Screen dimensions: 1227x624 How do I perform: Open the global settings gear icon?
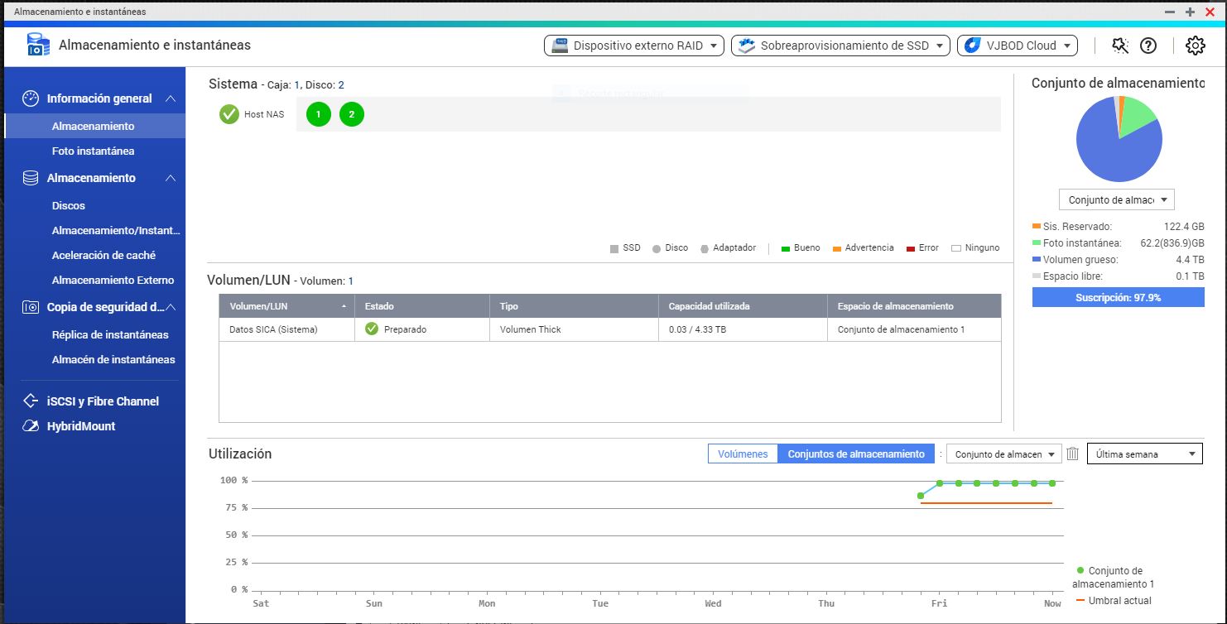click(x=1195, y=46)
